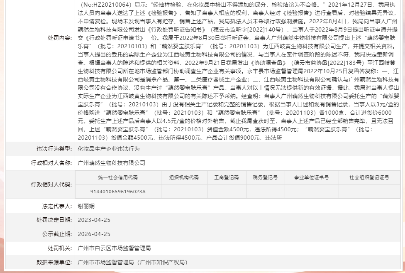
Task: Click the 组织机构代码 column header
Action: [184, 177]
